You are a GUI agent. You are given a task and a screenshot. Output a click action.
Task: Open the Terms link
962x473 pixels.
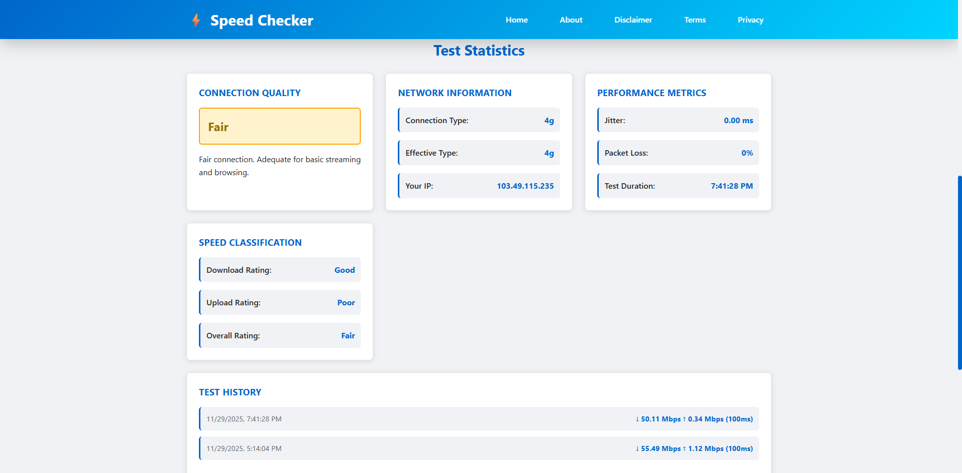pyautogui.click(x=694, y=20)
